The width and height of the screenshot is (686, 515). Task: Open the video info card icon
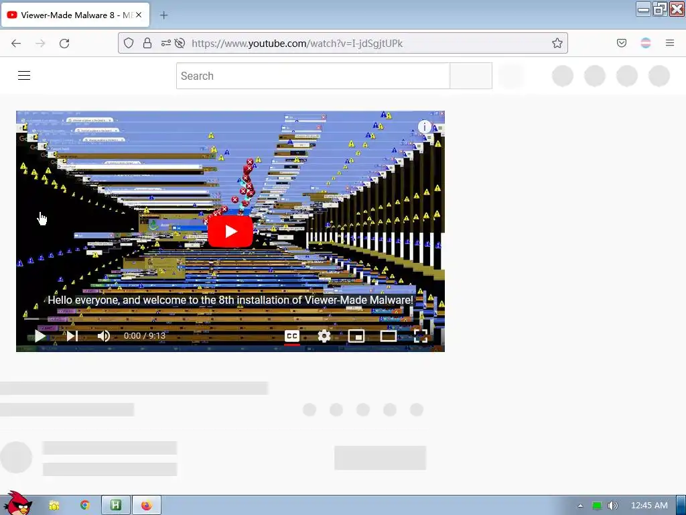tap(424, 127)
